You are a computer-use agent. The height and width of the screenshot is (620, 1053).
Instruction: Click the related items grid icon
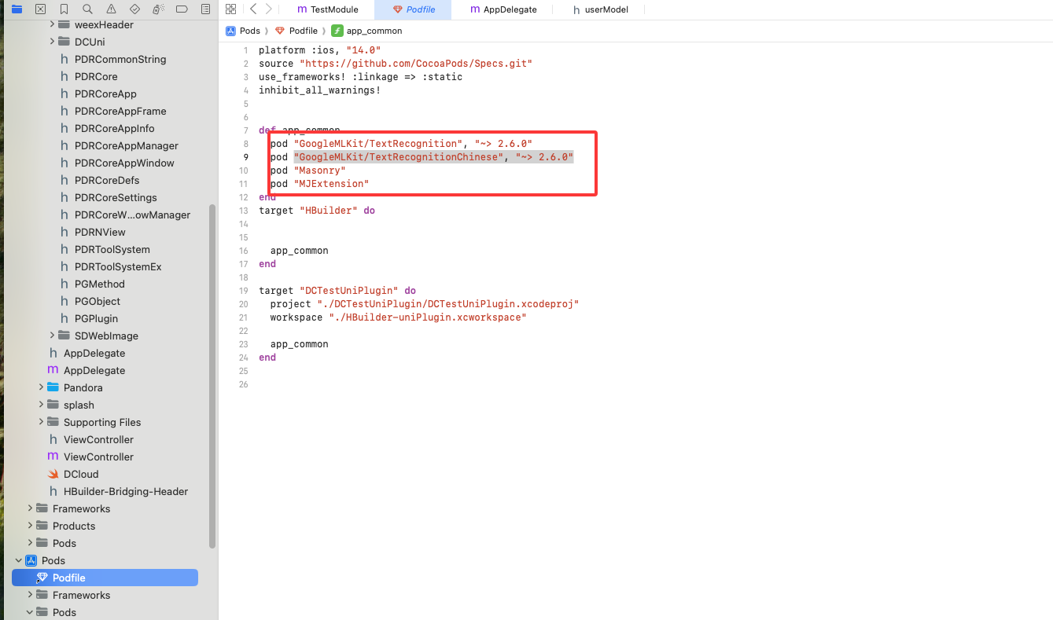pyautogui.click(x=230, y=9)
